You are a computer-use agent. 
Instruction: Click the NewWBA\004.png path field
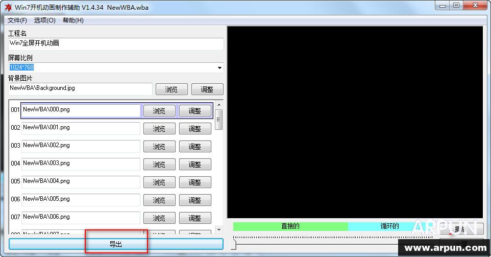click(81, 182)
